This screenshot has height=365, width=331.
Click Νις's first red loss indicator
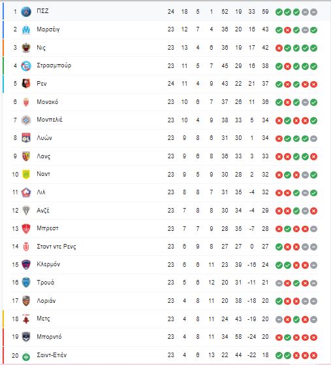[279, 48]
